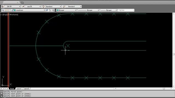175x98 pixels.
Task: Click the Text Style icon
Action: (3, 7)
